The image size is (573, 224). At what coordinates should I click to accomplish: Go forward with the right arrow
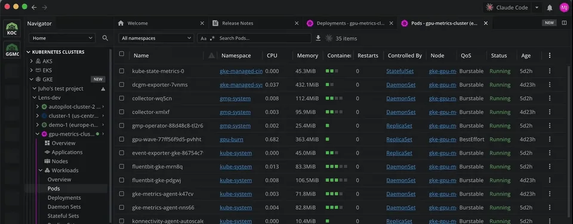45,7
